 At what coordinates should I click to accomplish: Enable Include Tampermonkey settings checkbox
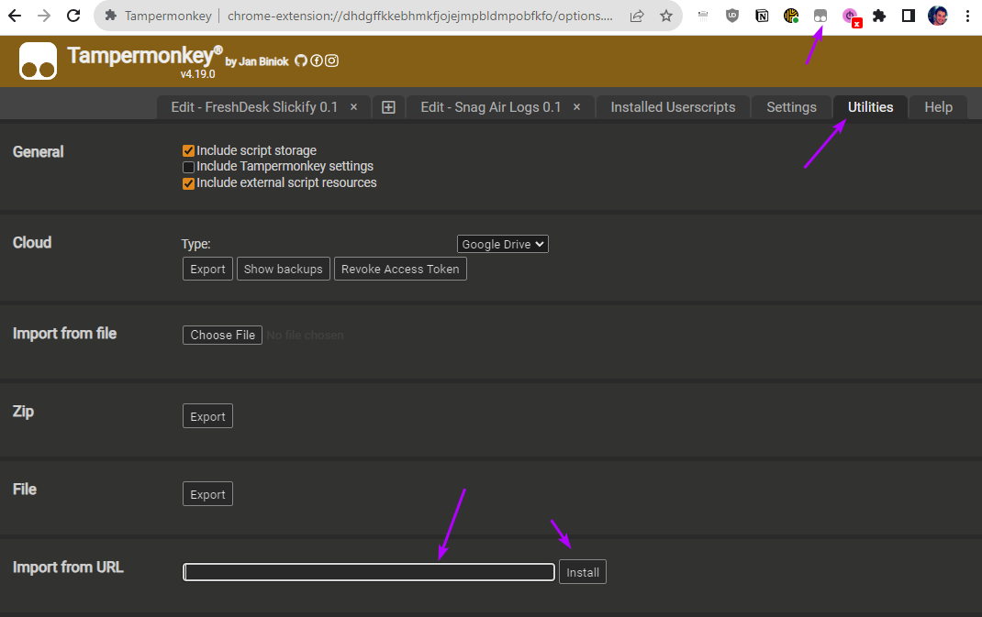coord(188,167)
